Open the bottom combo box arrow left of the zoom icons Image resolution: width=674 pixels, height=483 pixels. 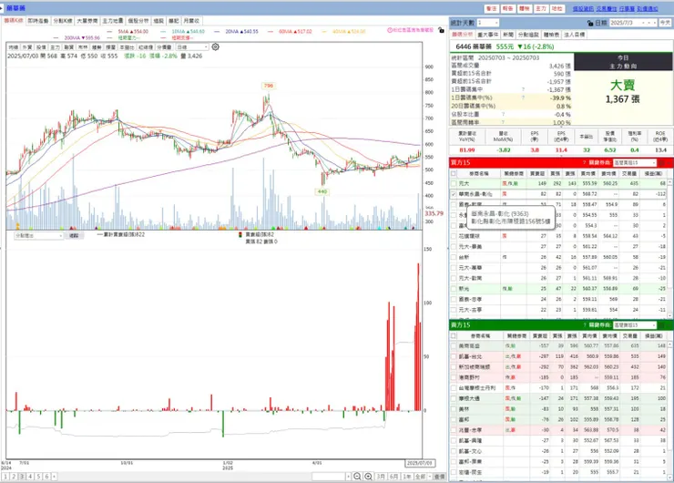(348, 477)
